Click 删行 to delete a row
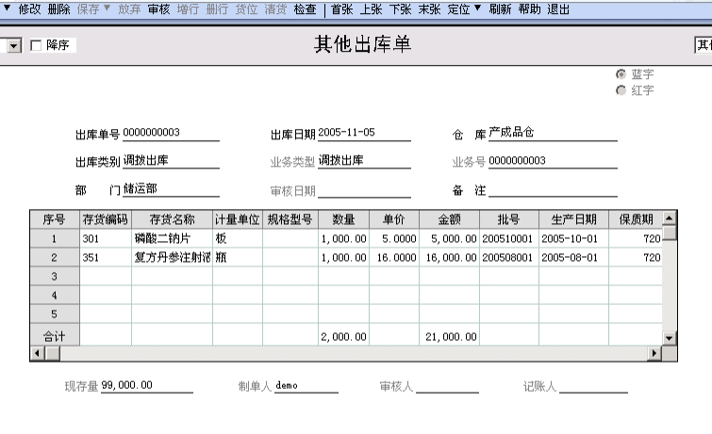The height and width of the screenshot is (434, 712). point(217,9)
